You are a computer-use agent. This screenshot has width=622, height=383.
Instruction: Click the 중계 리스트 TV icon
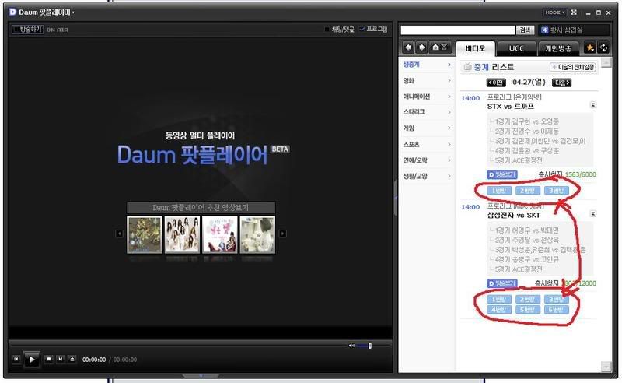click(x=468, y=67)
